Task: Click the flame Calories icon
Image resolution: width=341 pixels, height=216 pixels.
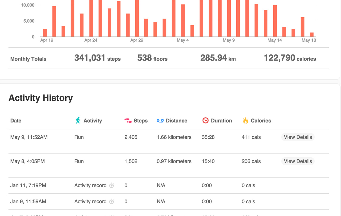Action: tap(246, 120)
